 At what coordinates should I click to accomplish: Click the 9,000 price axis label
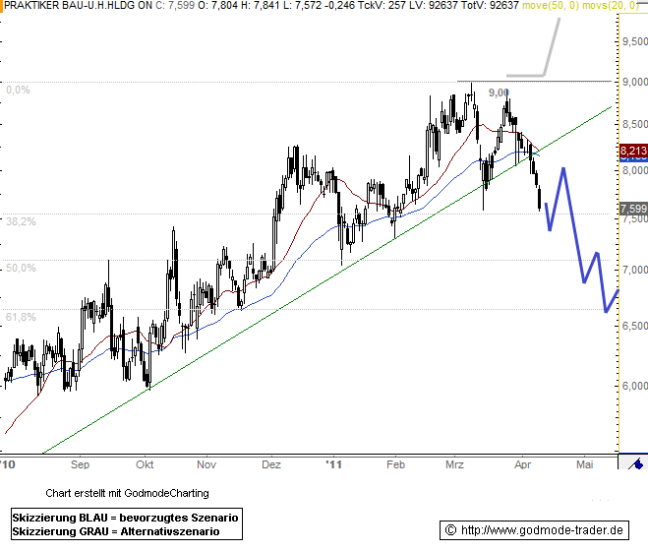point(635,82)
